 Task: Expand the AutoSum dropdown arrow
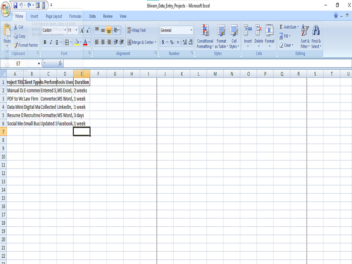298,27
